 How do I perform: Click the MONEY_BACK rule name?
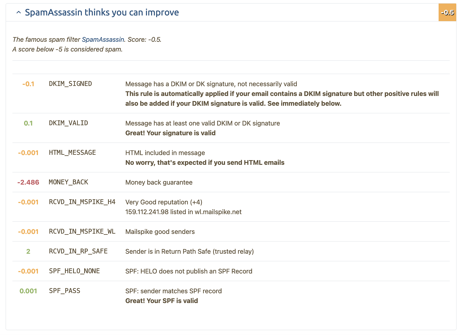pos(69,182)
